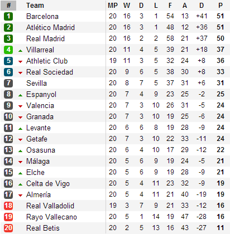
Task: Sort by the MP column header
Action: (113, 6)
